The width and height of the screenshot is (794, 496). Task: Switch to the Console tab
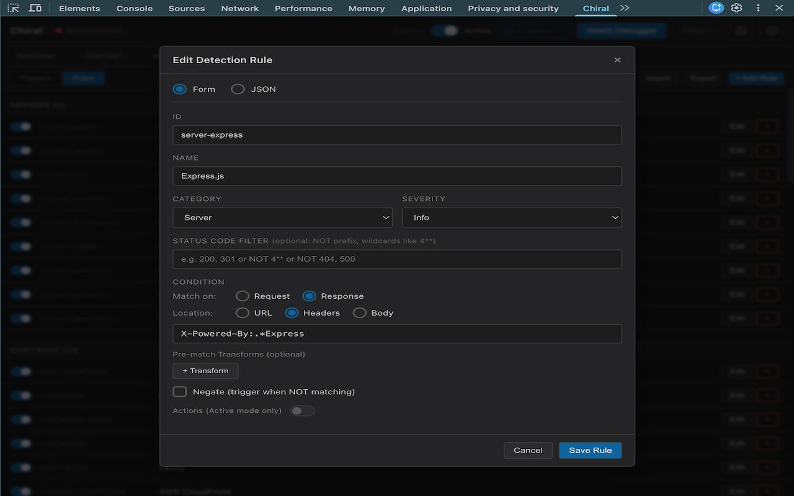[x=135, y=8]
